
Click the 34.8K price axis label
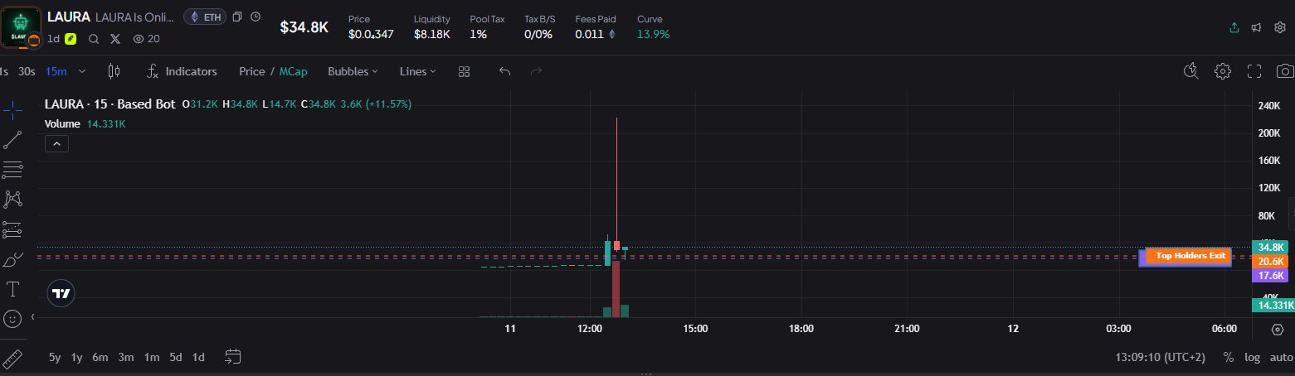click(x=1271, y=247)
